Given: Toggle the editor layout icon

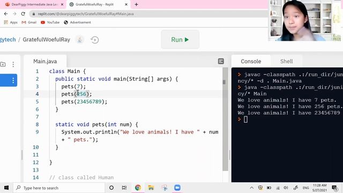Looking at the screenshot, I should [x=221, y=61].
